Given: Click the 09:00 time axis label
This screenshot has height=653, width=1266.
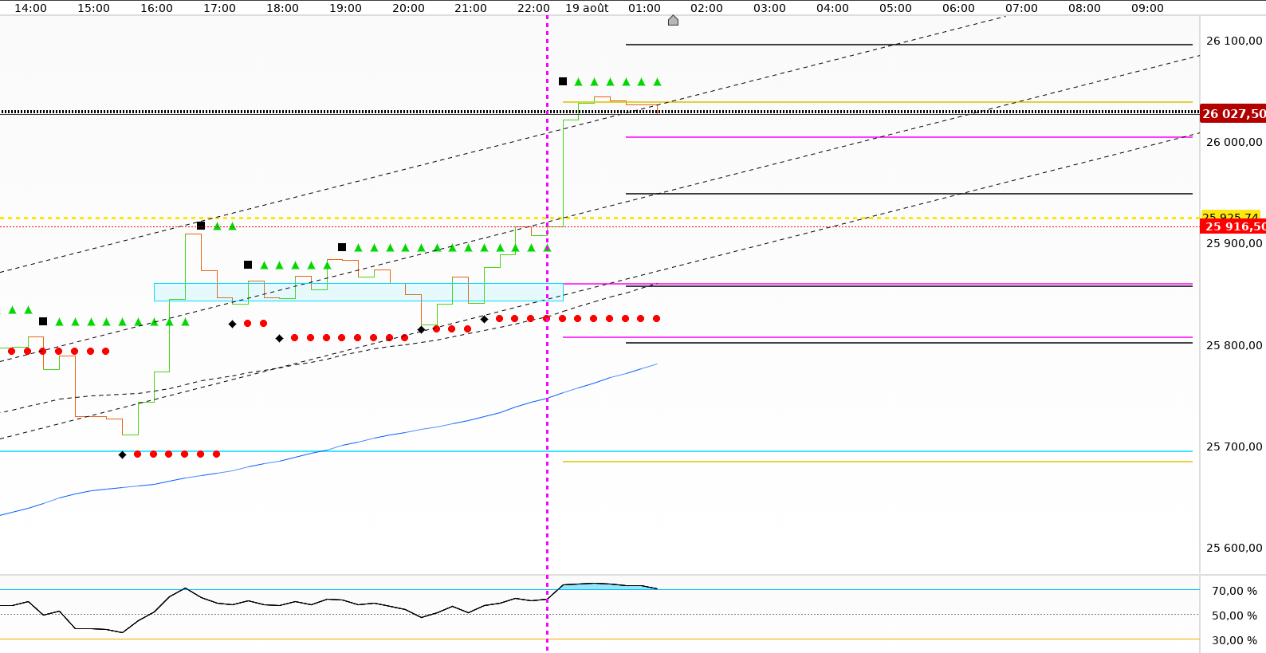Looking at the screenshot, I should 1147,8.
